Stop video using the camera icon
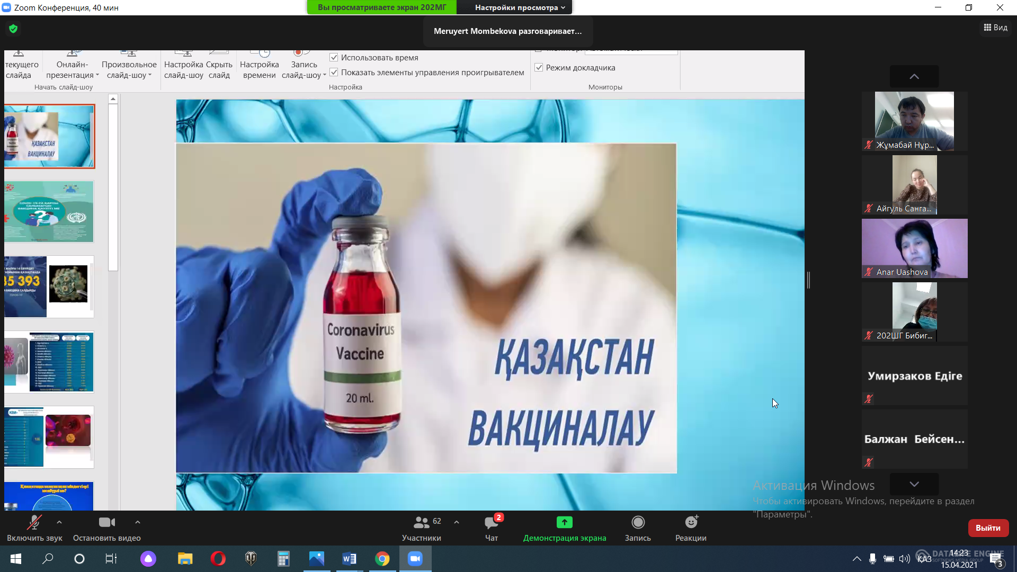This screenshot has height=572, width=1017. point(107,523)
